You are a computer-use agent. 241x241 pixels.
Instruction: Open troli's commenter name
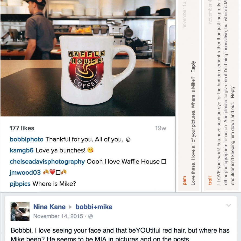(210, 180)
